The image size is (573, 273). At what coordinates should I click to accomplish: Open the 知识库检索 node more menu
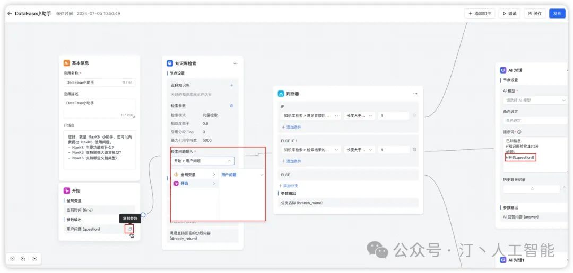click(x=236, y=63)
